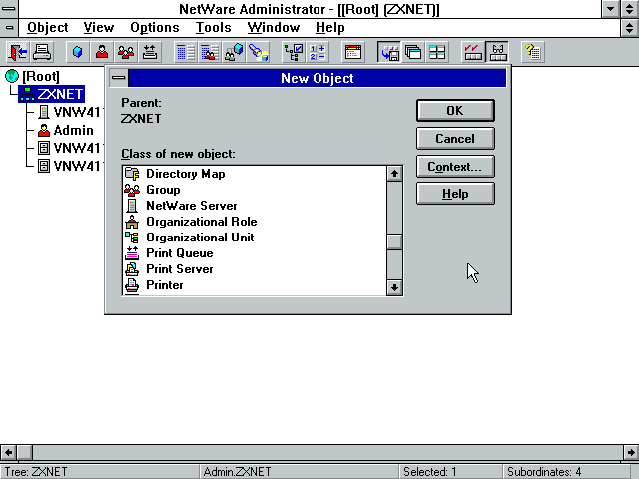Open the Window menu
The width and height of the screenshot is (639, 479).
[x=273, y=27]
